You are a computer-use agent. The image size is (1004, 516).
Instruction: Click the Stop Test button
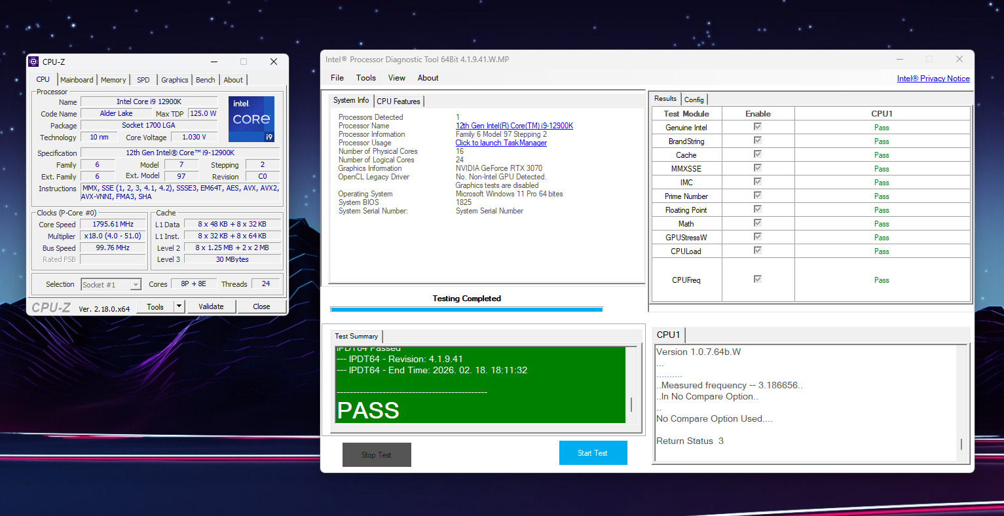(x=377, y=454)
